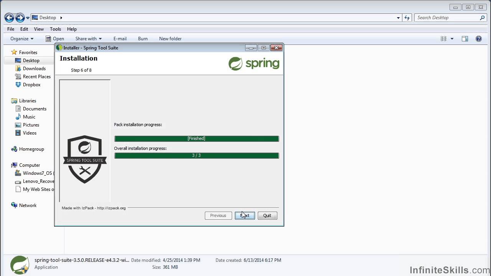Image resolution: width=491 pixels, height=276 pixels.
Task: Select Network in navigation pane
Action: pos(28,205)
